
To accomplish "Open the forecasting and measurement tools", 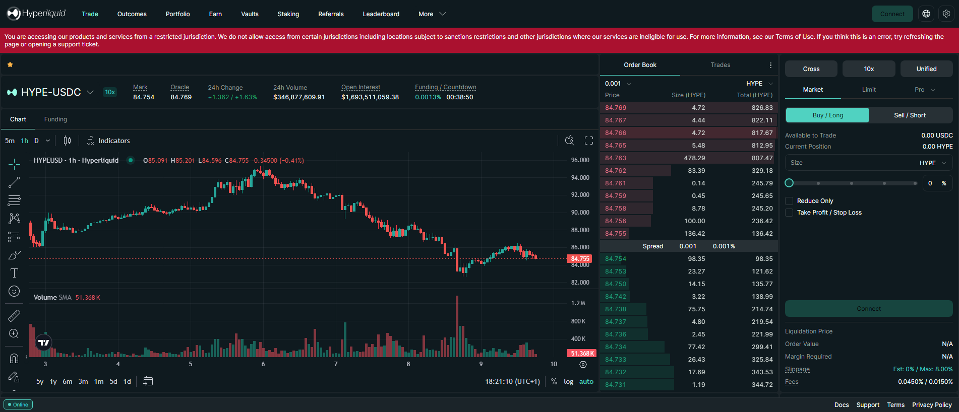I will coord(14,237).
